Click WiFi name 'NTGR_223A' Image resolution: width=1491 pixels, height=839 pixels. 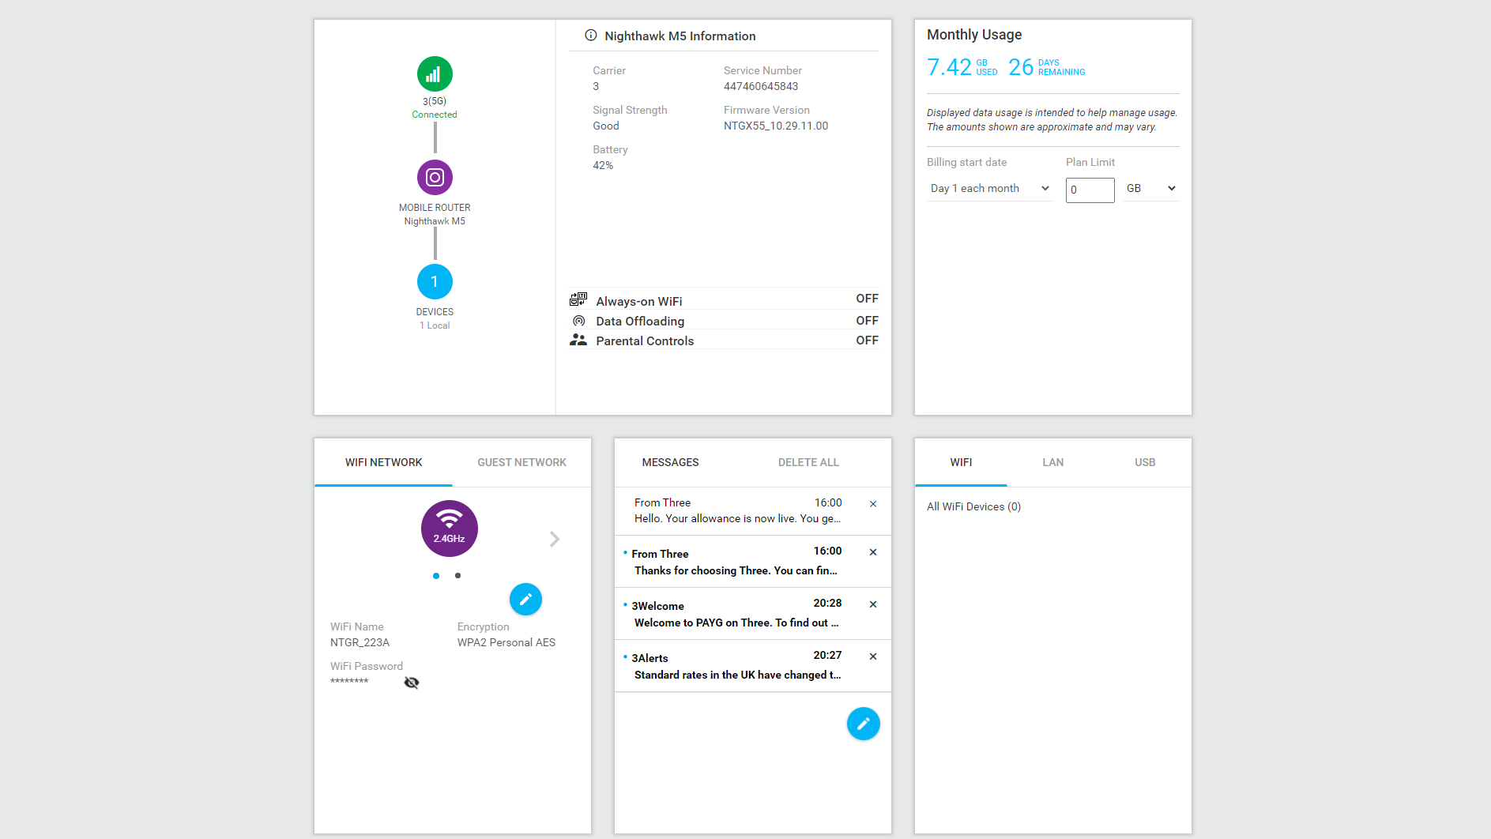point(360,643)
